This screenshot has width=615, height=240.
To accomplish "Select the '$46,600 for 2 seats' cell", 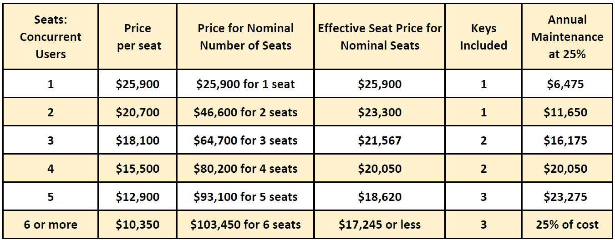I will click(246, 112).
